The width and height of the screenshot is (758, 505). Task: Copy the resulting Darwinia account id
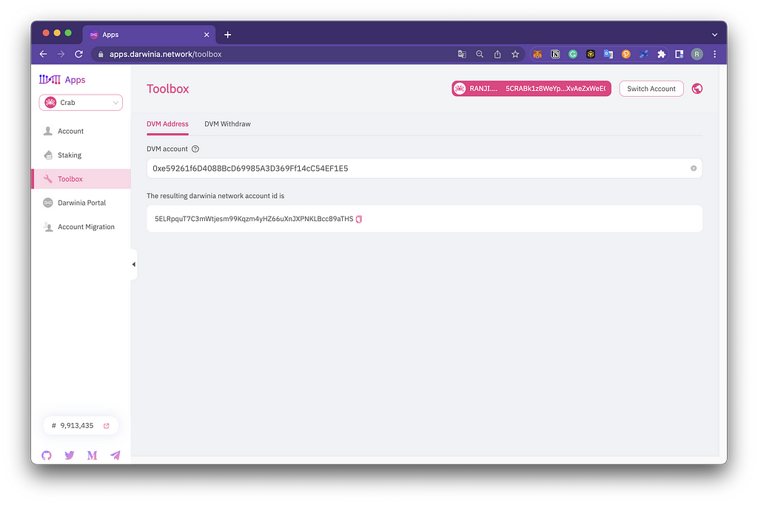[x=359, y=219]
